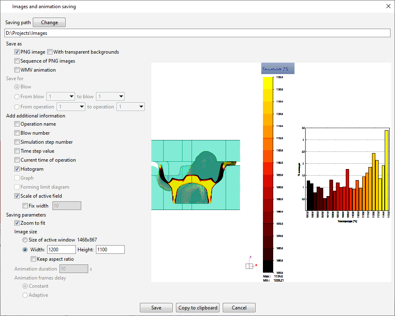Check the WMV animation option
Viewport: 395px width, 316px height.
pyautogui.click(x=17, y=70)
